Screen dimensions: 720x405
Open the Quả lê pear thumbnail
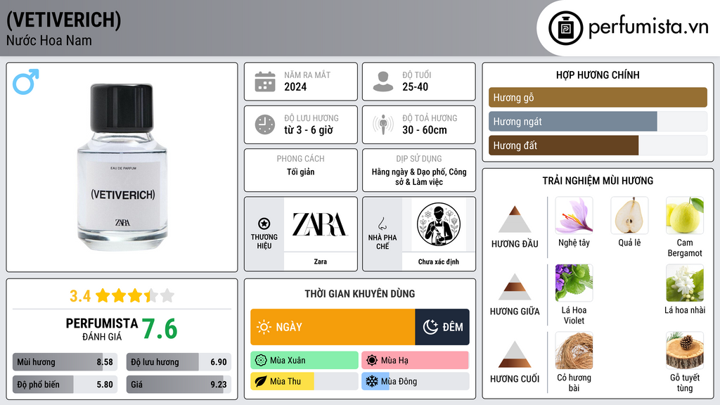pyautogui.click(x=629, y=215)
